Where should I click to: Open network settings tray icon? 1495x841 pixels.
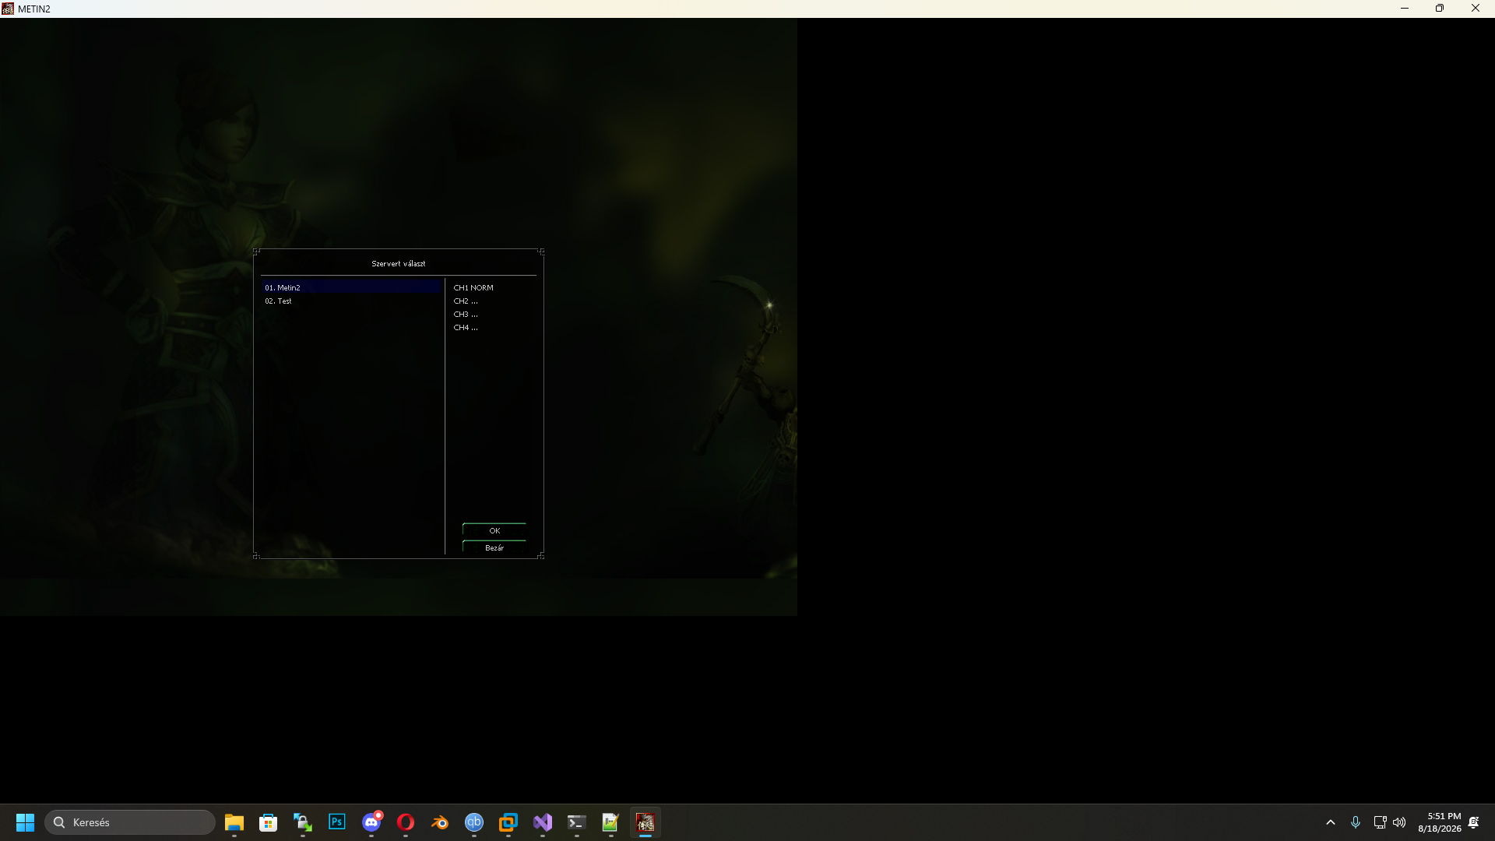[1380, 822]
